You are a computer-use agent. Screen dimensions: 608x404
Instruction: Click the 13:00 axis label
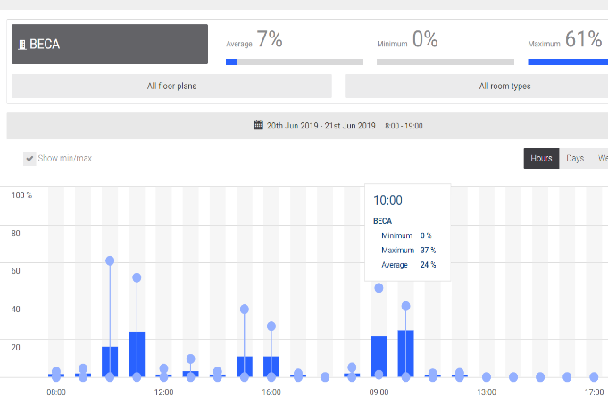click(x=486, y=392)
